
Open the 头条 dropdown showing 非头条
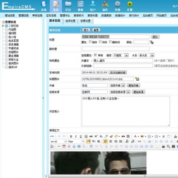pyautogui.click(x=146, y=56)
